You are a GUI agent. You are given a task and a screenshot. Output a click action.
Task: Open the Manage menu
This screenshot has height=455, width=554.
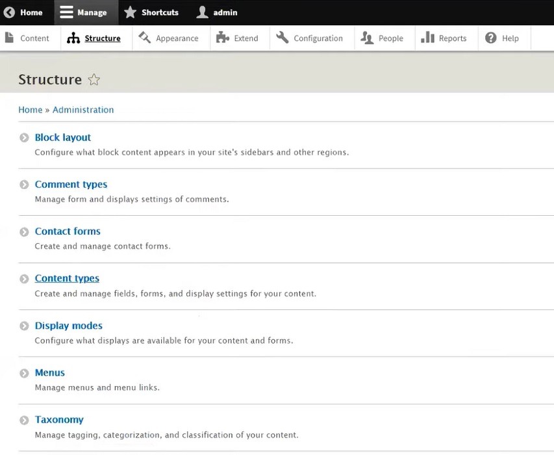pyautogui.click(x=86, y=12)
